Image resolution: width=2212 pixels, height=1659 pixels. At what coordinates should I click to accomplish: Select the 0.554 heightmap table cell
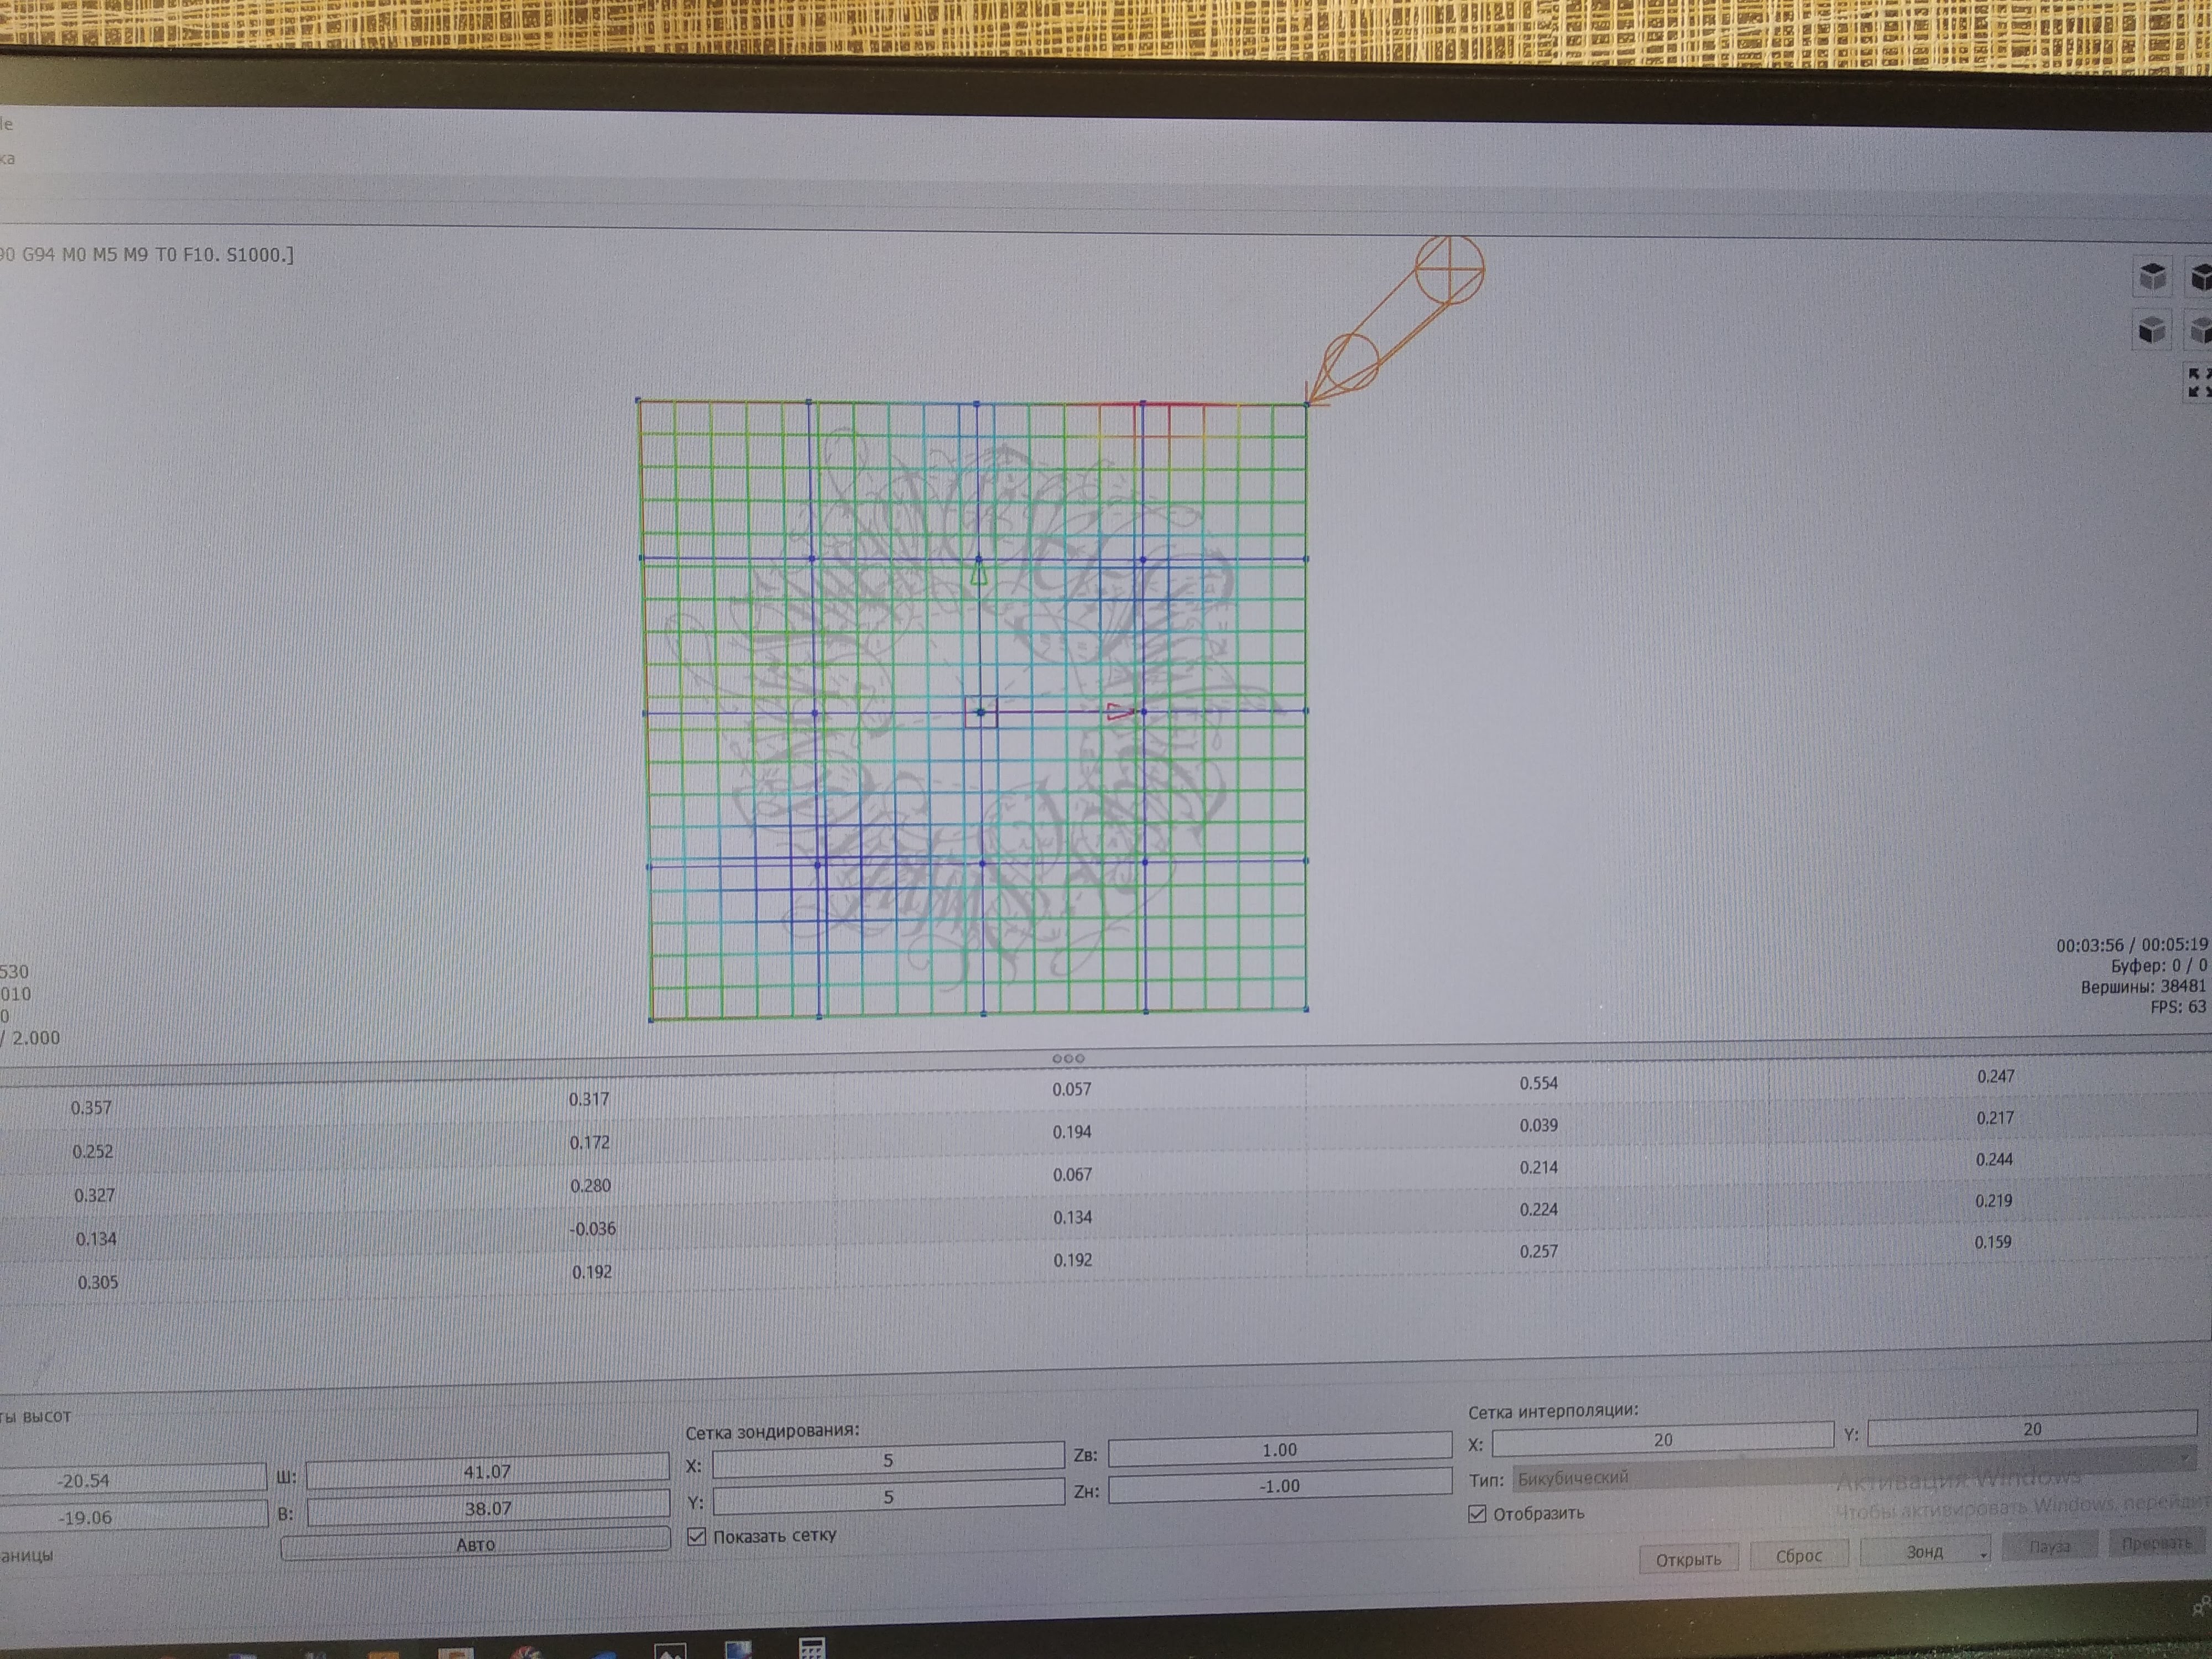coord(1537,1083)
